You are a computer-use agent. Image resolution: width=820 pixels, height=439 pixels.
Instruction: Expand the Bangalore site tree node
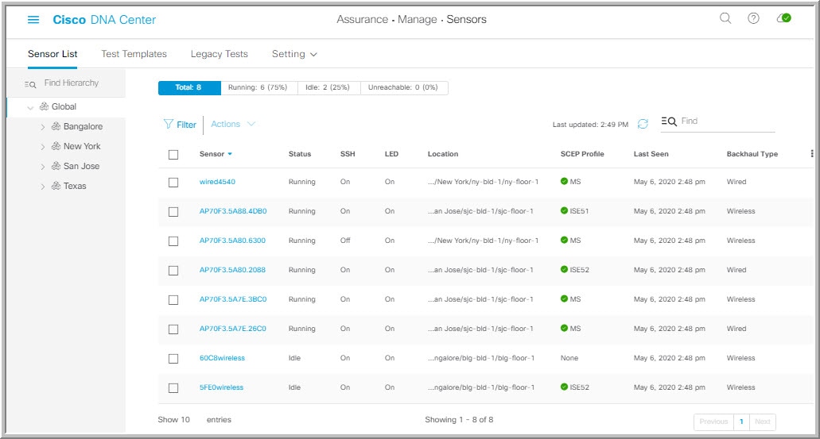pyautogui.click(x=43, y=126)
